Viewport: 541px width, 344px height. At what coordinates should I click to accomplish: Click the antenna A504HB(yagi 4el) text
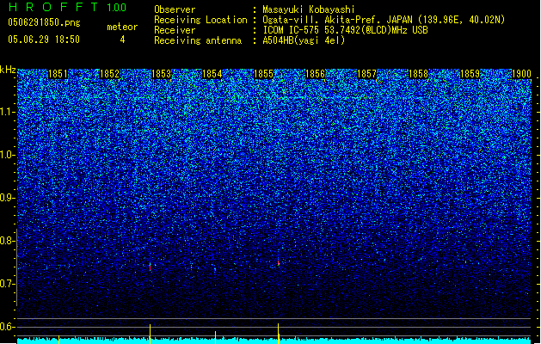point(304,40)
